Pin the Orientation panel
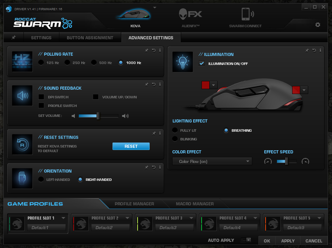Viewport: 332px width, 248px height. [147, 167]
